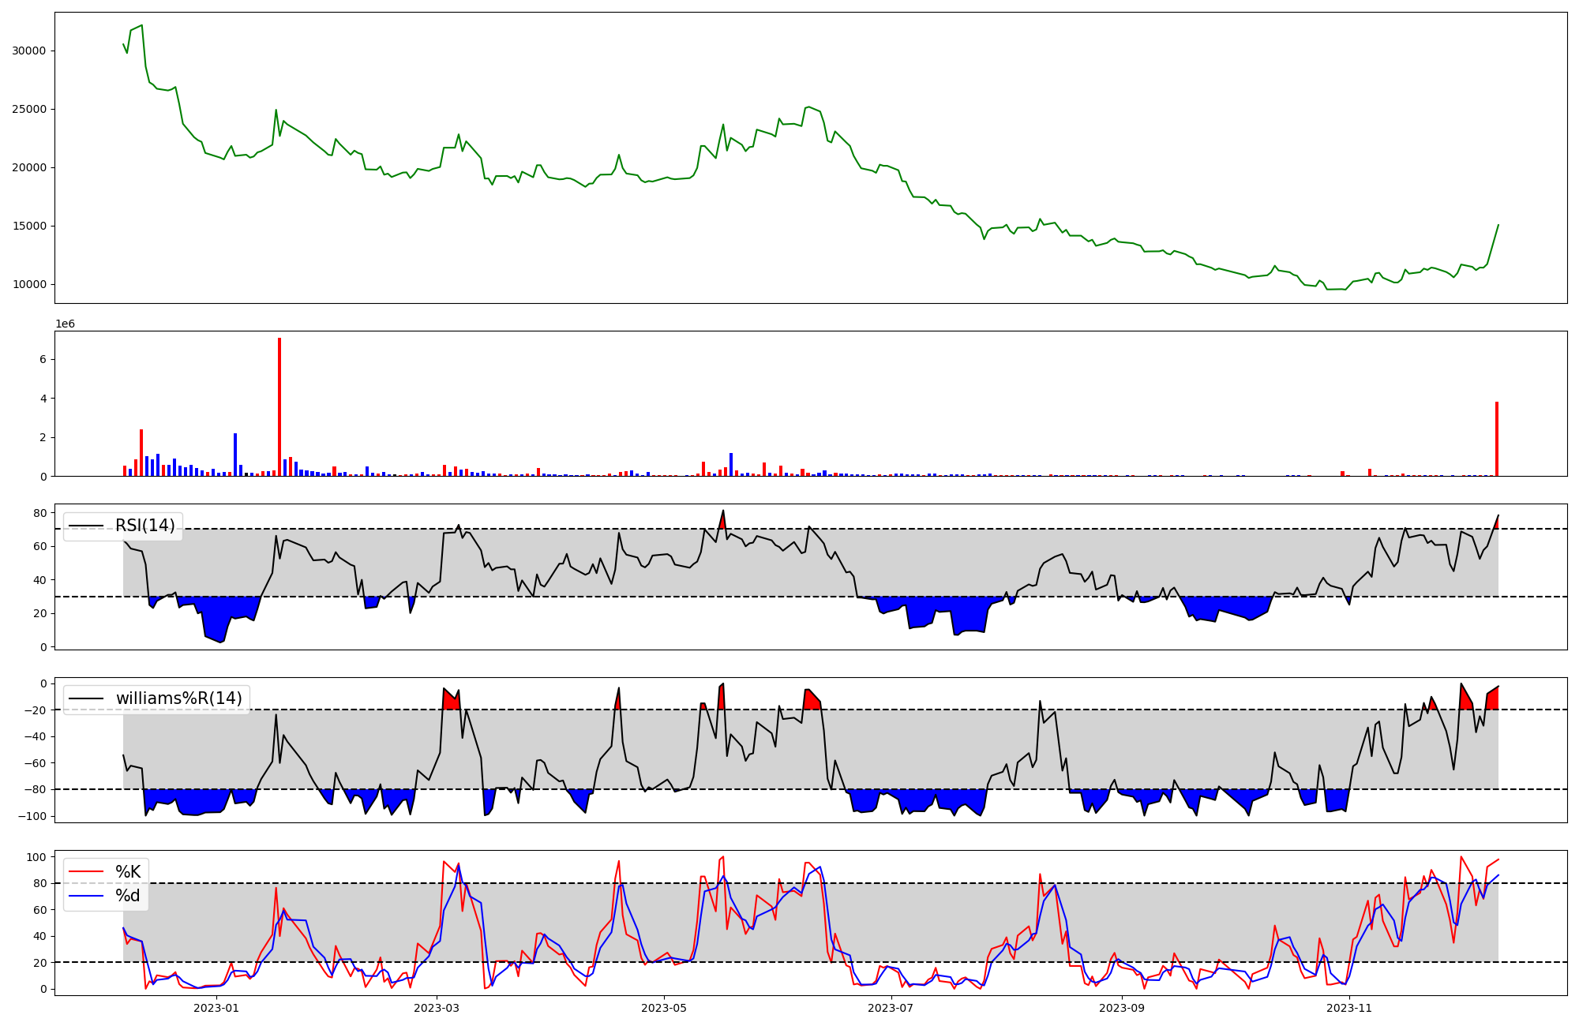
Task: Click the 2023-09 x-axis date label
Action: click(1122, 1008)
